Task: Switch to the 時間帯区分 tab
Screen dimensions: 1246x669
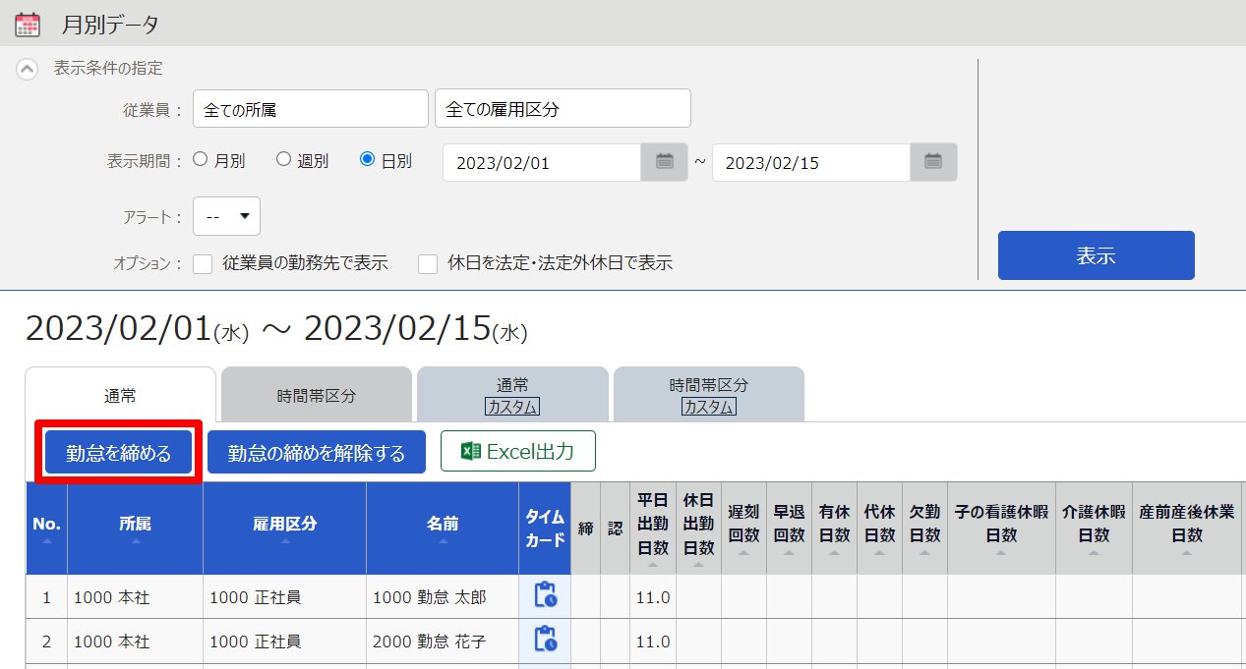Action: tap(316, 396)
